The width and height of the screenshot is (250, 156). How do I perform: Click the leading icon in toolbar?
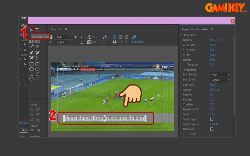(105, 37)
